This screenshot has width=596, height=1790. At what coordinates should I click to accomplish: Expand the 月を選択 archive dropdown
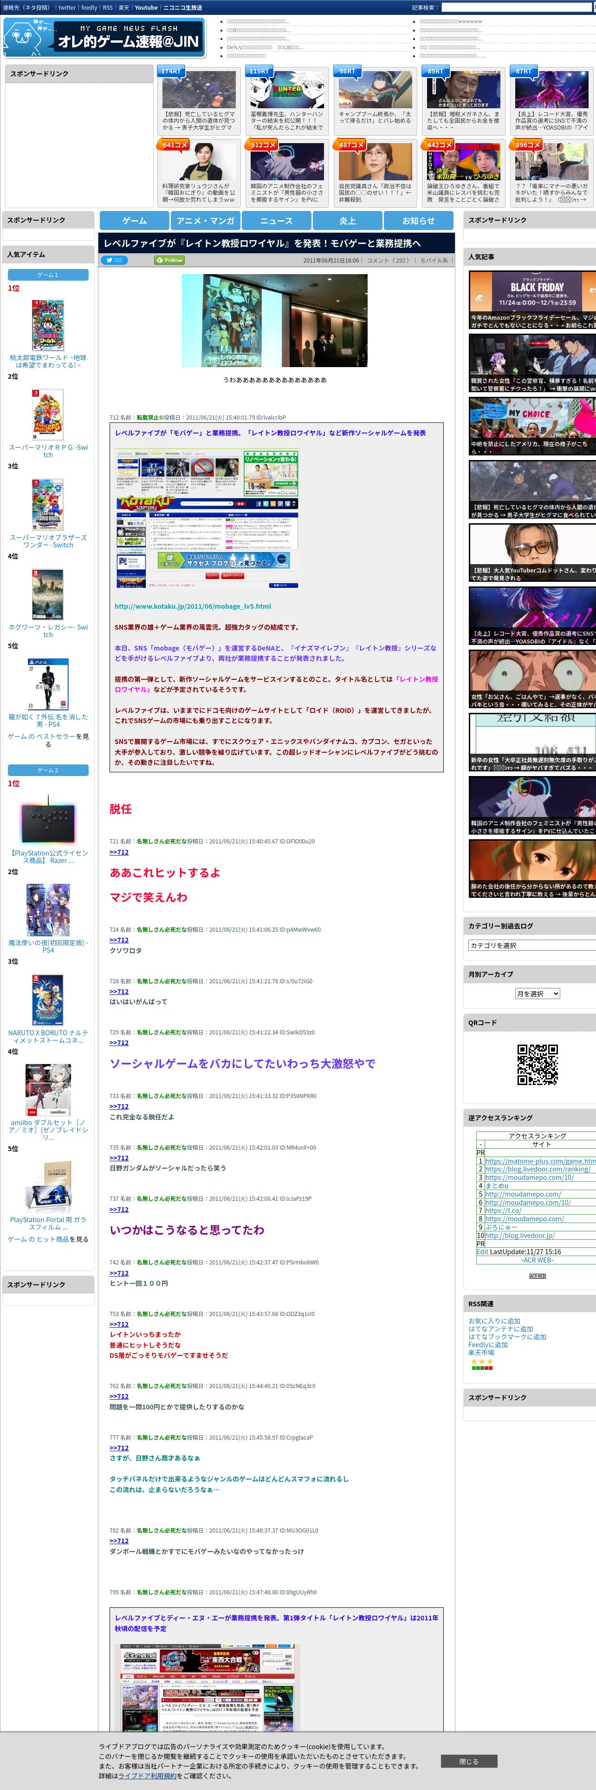[537, 994]
